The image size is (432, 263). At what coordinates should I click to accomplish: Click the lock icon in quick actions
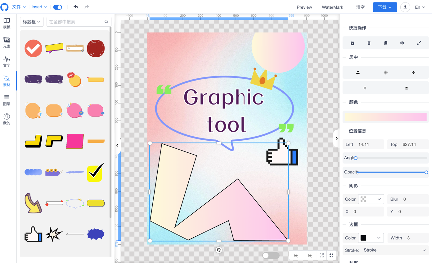coord(352,43)
